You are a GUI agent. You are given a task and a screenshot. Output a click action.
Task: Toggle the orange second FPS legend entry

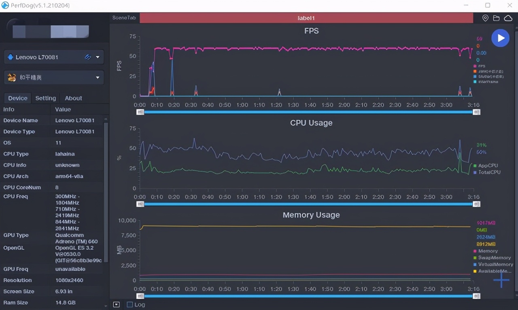tap(489, 71)
